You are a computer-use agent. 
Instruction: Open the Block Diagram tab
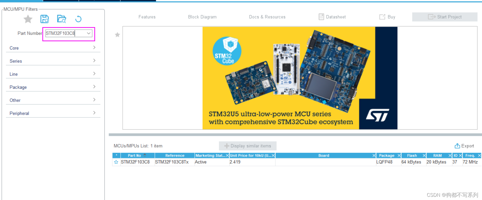(202, 17)
